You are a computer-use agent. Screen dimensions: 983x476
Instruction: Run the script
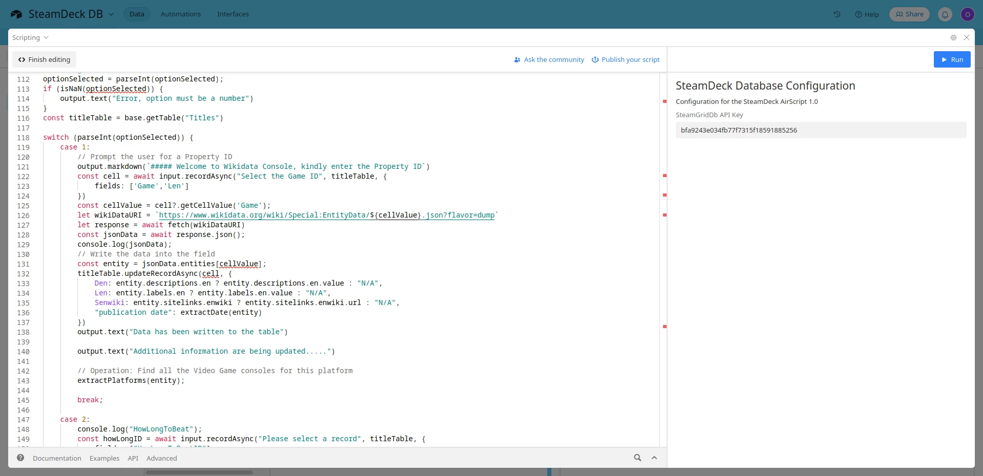point(952,59)
